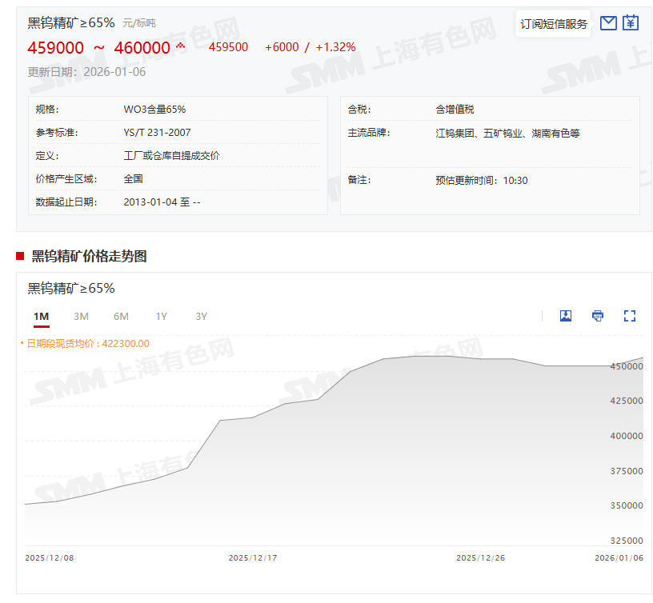
Task: Show the 1Y price history
Action: 161,317
